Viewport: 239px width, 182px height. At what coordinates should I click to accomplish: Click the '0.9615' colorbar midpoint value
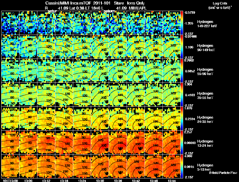point(189,167)
